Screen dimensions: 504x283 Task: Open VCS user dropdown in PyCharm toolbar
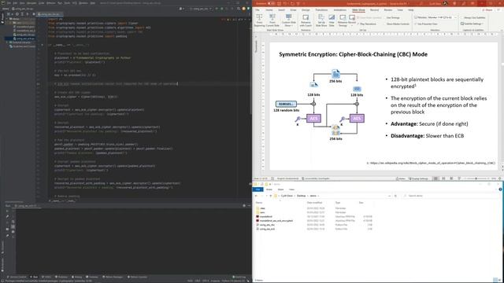[x=181, y=9]
